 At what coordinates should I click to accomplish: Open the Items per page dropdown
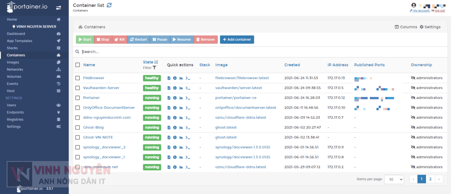[394, 179]
